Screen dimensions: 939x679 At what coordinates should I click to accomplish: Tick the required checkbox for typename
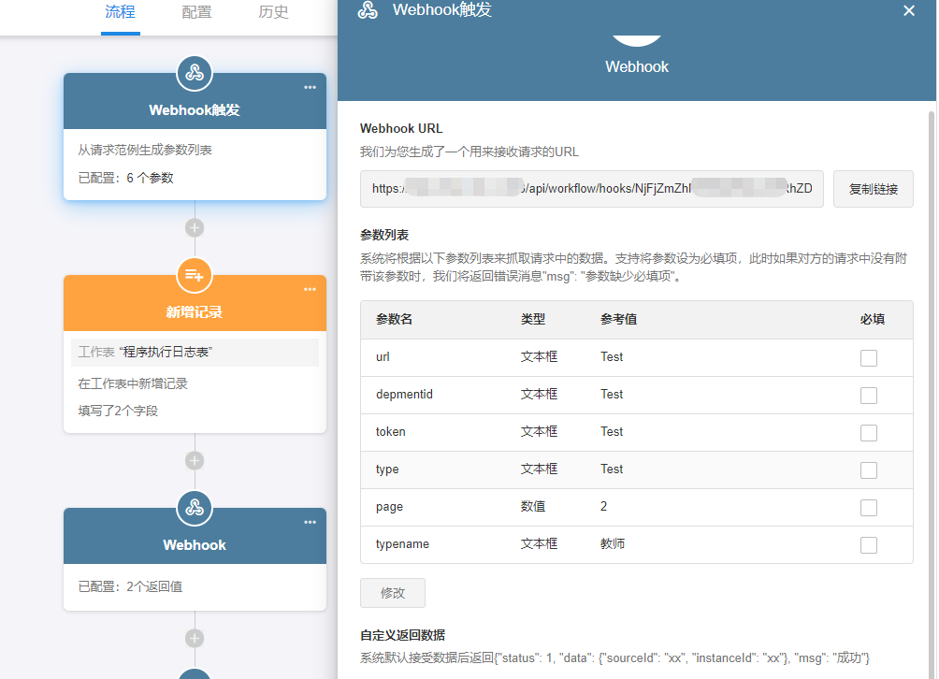pyautogui.click(x=869, y=544)
